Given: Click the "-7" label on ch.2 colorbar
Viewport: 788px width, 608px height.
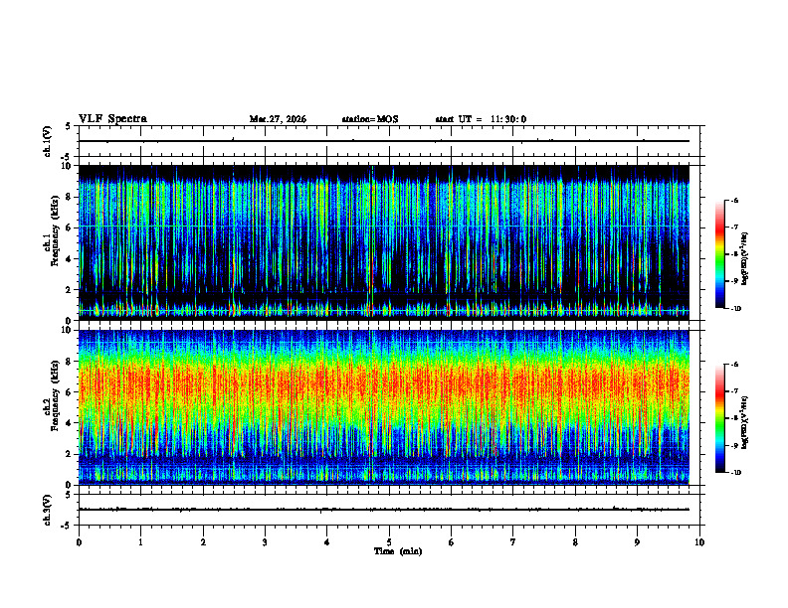Looking at the screenshot, I should (734, 391).
